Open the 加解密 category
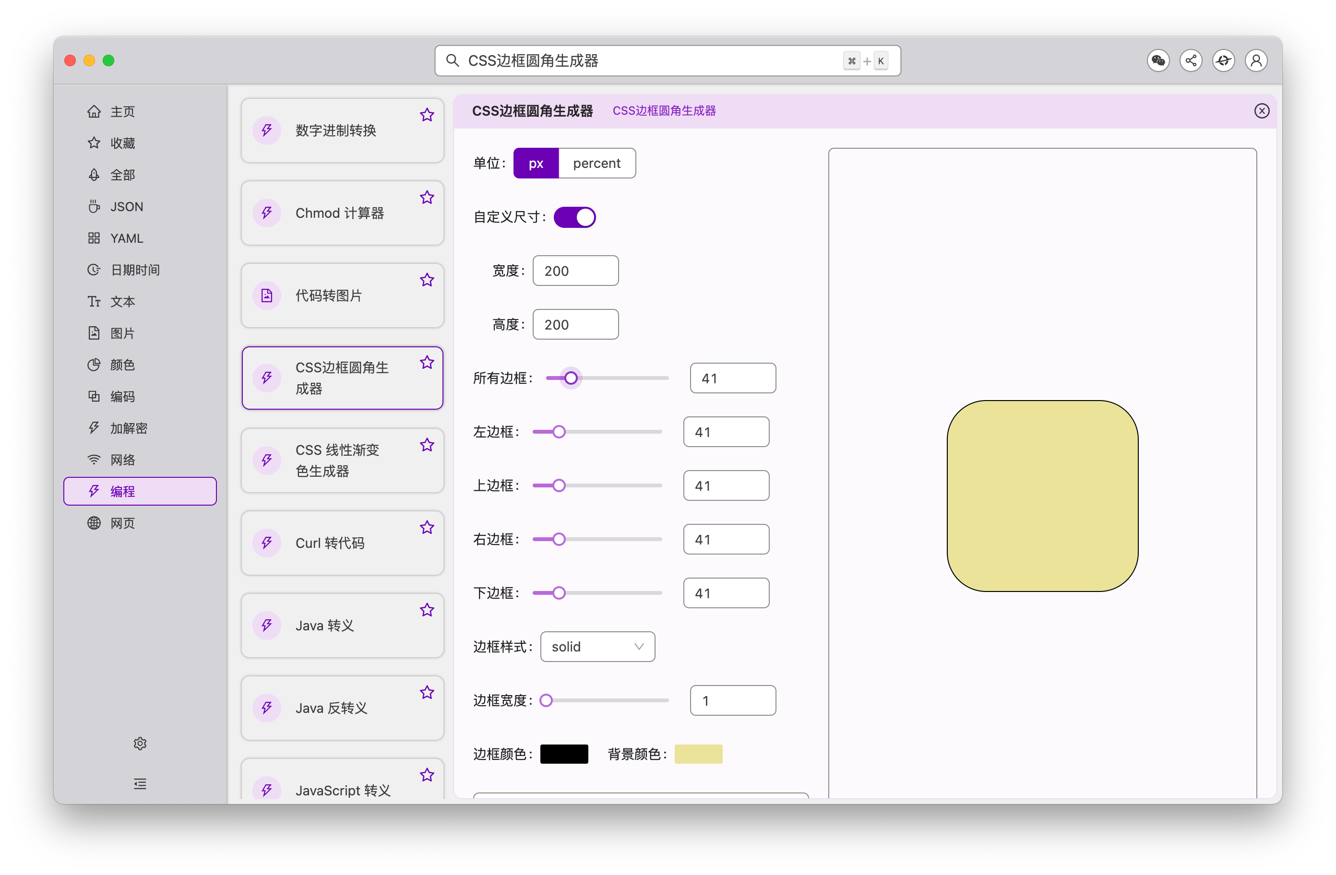The height and width of the screenshot is (875, 1336). click(140, 428)
